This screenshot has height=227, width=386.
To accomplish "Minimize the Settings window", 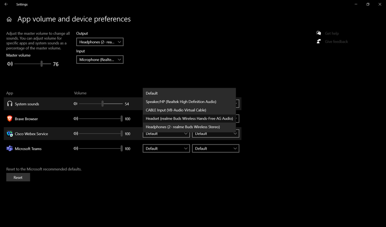I will coord(356,4).
